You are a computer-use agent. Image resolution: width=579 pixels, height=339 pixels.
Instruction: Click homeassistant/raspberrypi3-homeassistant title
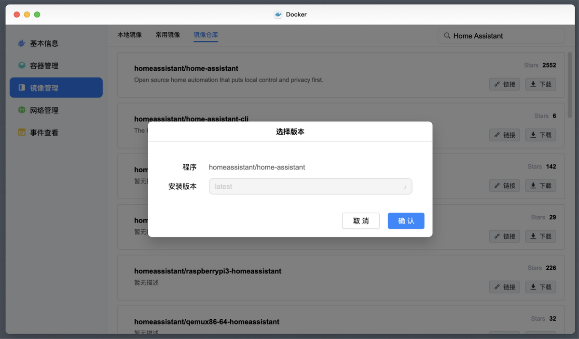pos(207,271)
